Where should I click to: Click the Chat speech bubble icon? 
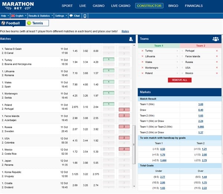[71, 16]
